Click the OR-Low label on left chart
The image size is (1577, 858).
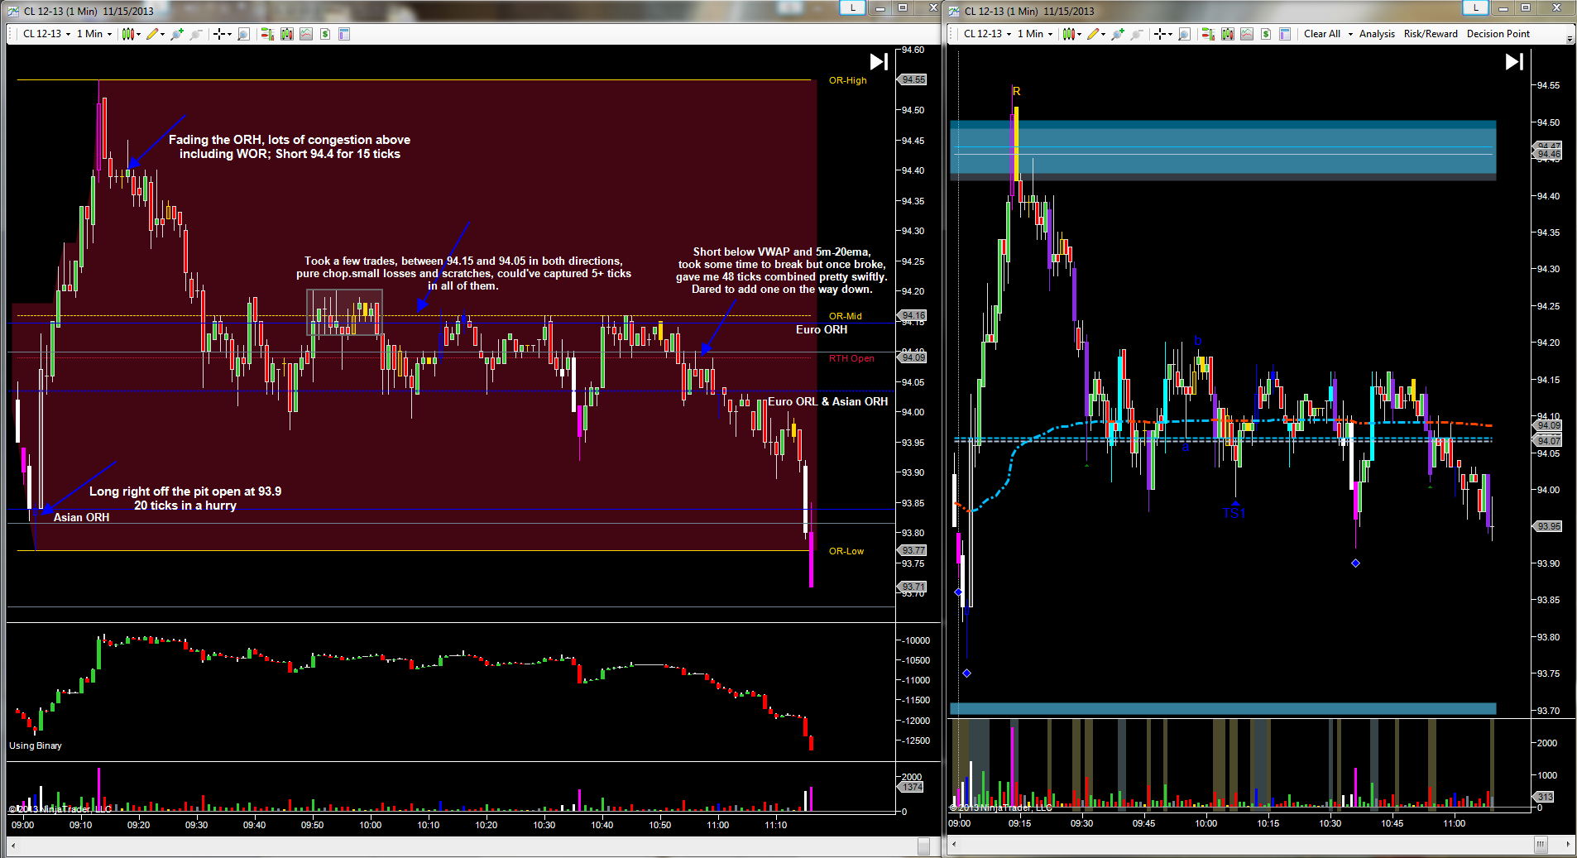point(846,551)
